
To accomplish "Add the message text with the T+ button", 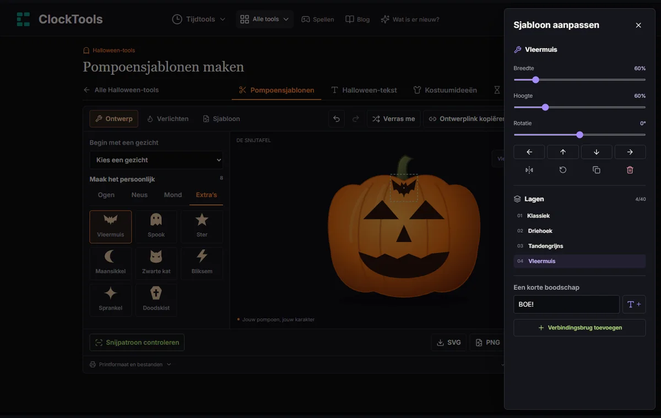I will (x=634, y=304).
